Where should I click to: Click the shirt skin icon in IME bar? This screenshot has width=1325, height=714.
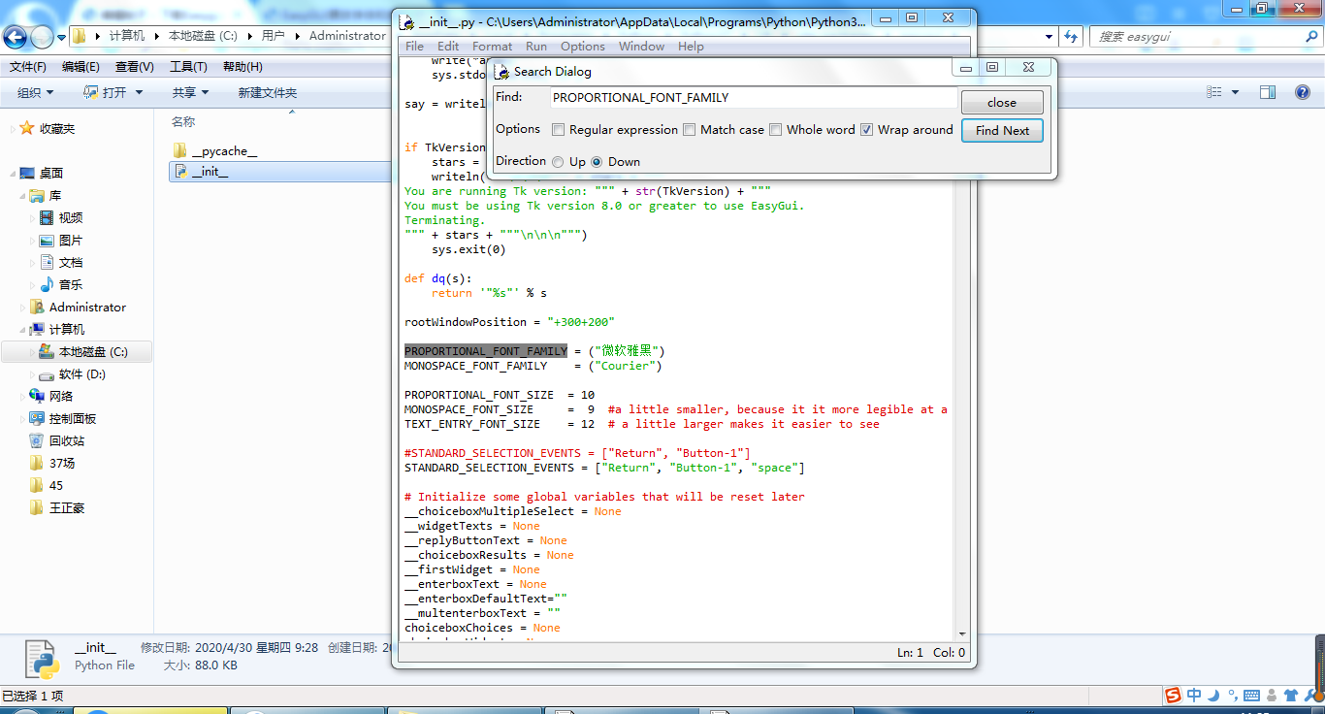click(x=1291, y=695)
